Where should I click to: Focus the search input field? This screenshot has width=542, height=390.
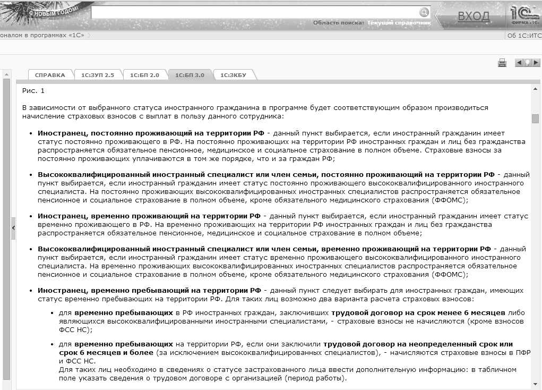(x=255, y=12)
